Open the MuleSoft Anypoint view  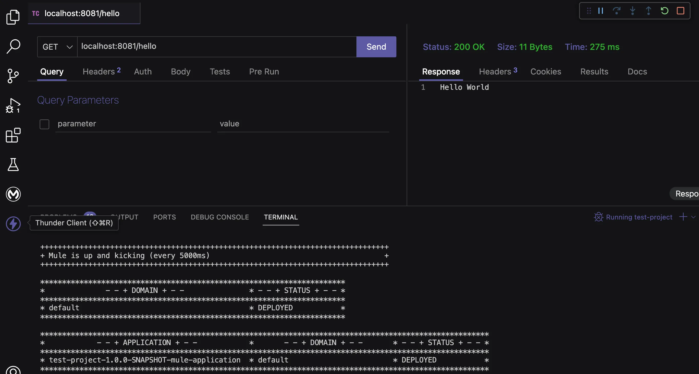click(x=13, y=194)
